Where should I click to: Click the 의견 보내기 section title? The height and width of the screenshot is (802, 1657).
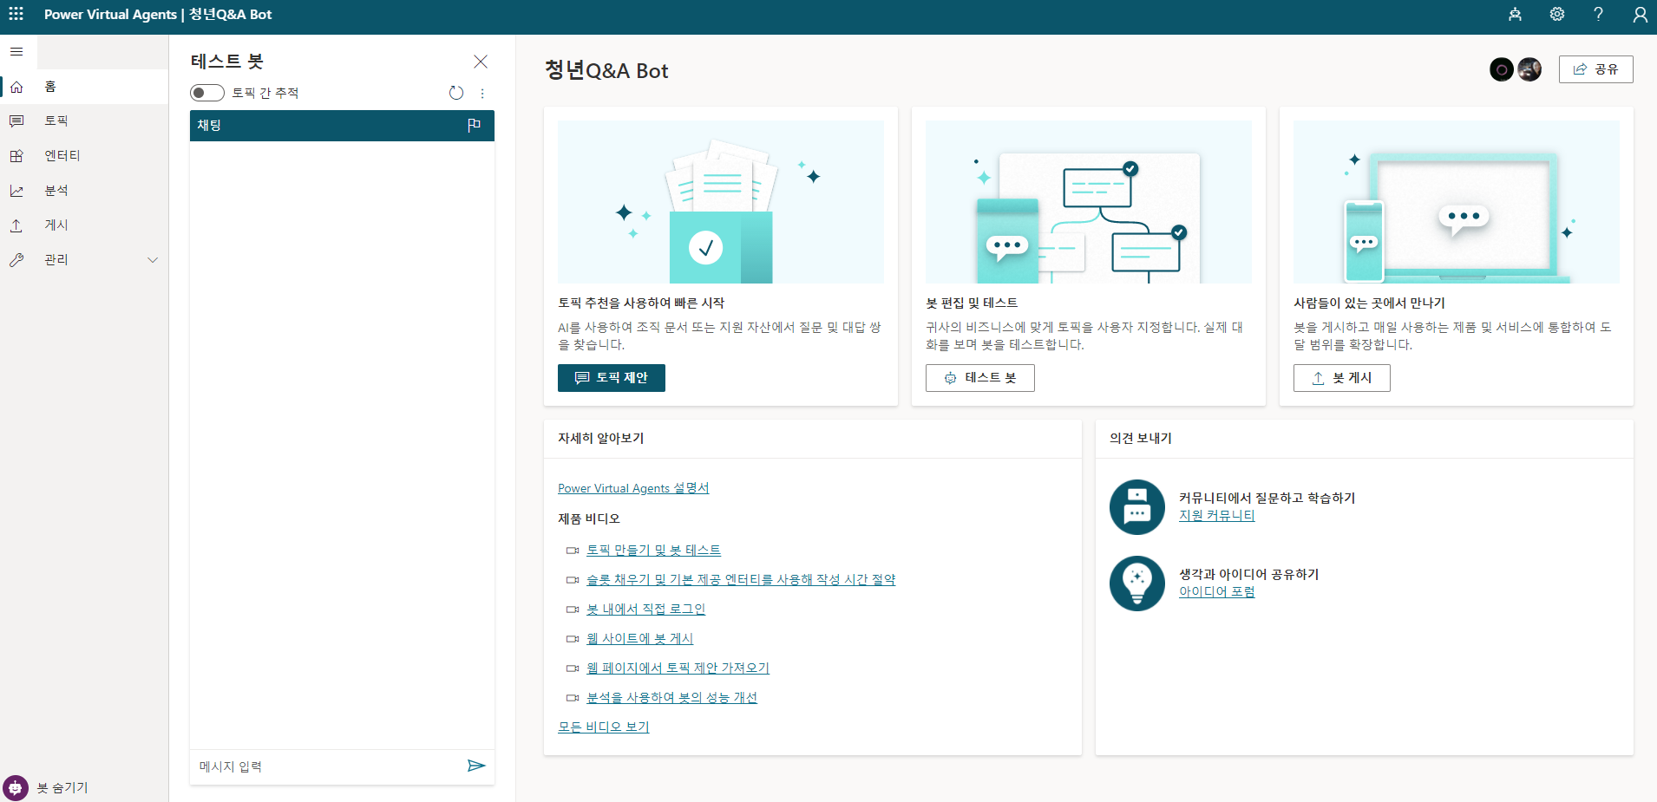coord(1140,439)
